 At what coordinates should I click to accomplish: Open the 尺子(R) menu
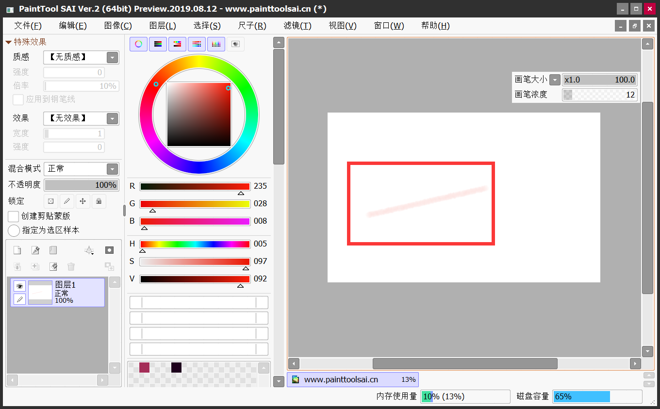(252, 26)
